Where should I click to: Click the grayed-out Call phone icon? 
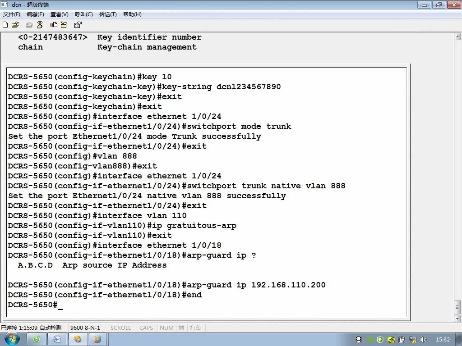click(29, 25)
